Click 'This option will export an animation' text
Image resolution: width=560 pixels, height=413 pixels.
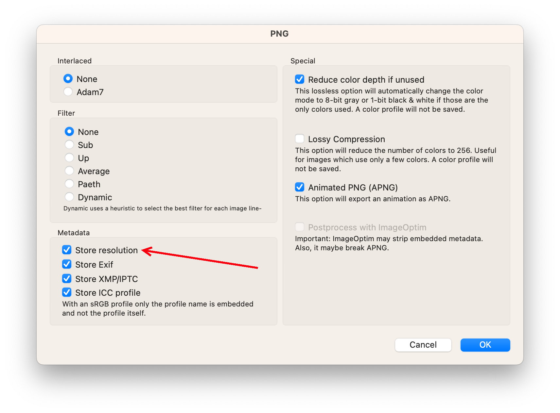coord(373,199)
